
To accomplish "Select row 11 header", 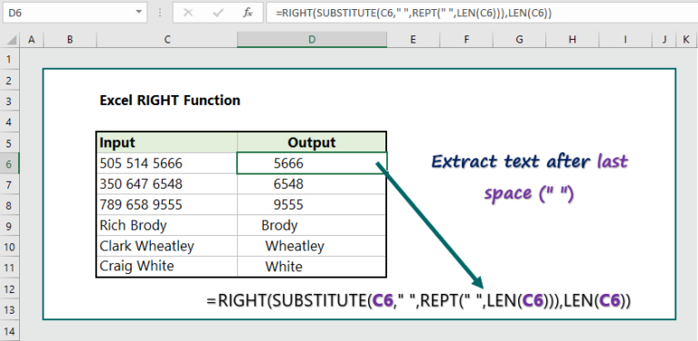I will tap(10, 268).
